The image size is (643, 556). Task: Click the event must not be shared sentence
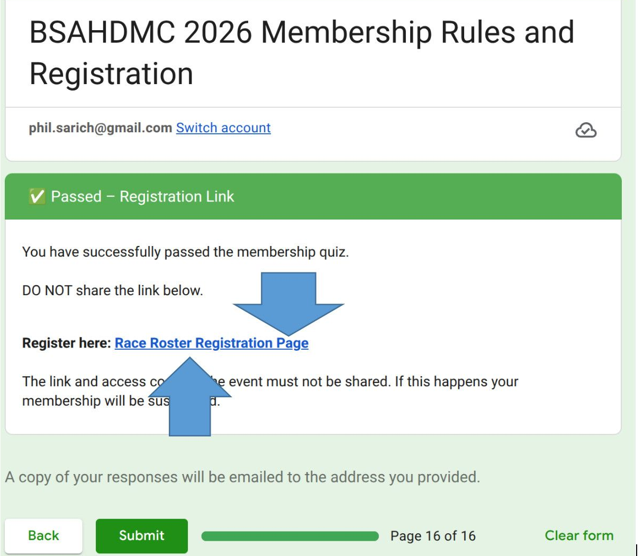[370, 381]
